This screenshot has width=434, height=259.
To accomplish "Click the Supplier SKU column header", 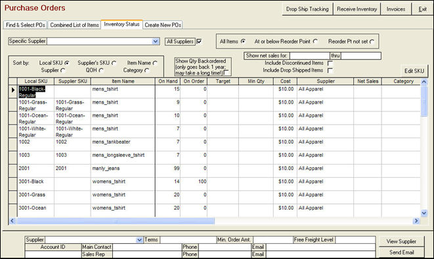I will pyautogui.click(x=72, y=81).
